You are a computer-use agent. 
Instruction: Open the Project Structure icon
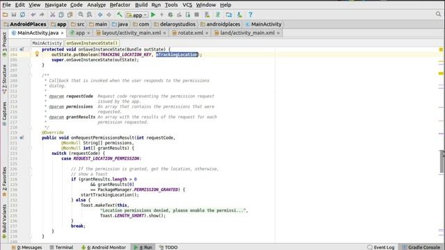229,15
